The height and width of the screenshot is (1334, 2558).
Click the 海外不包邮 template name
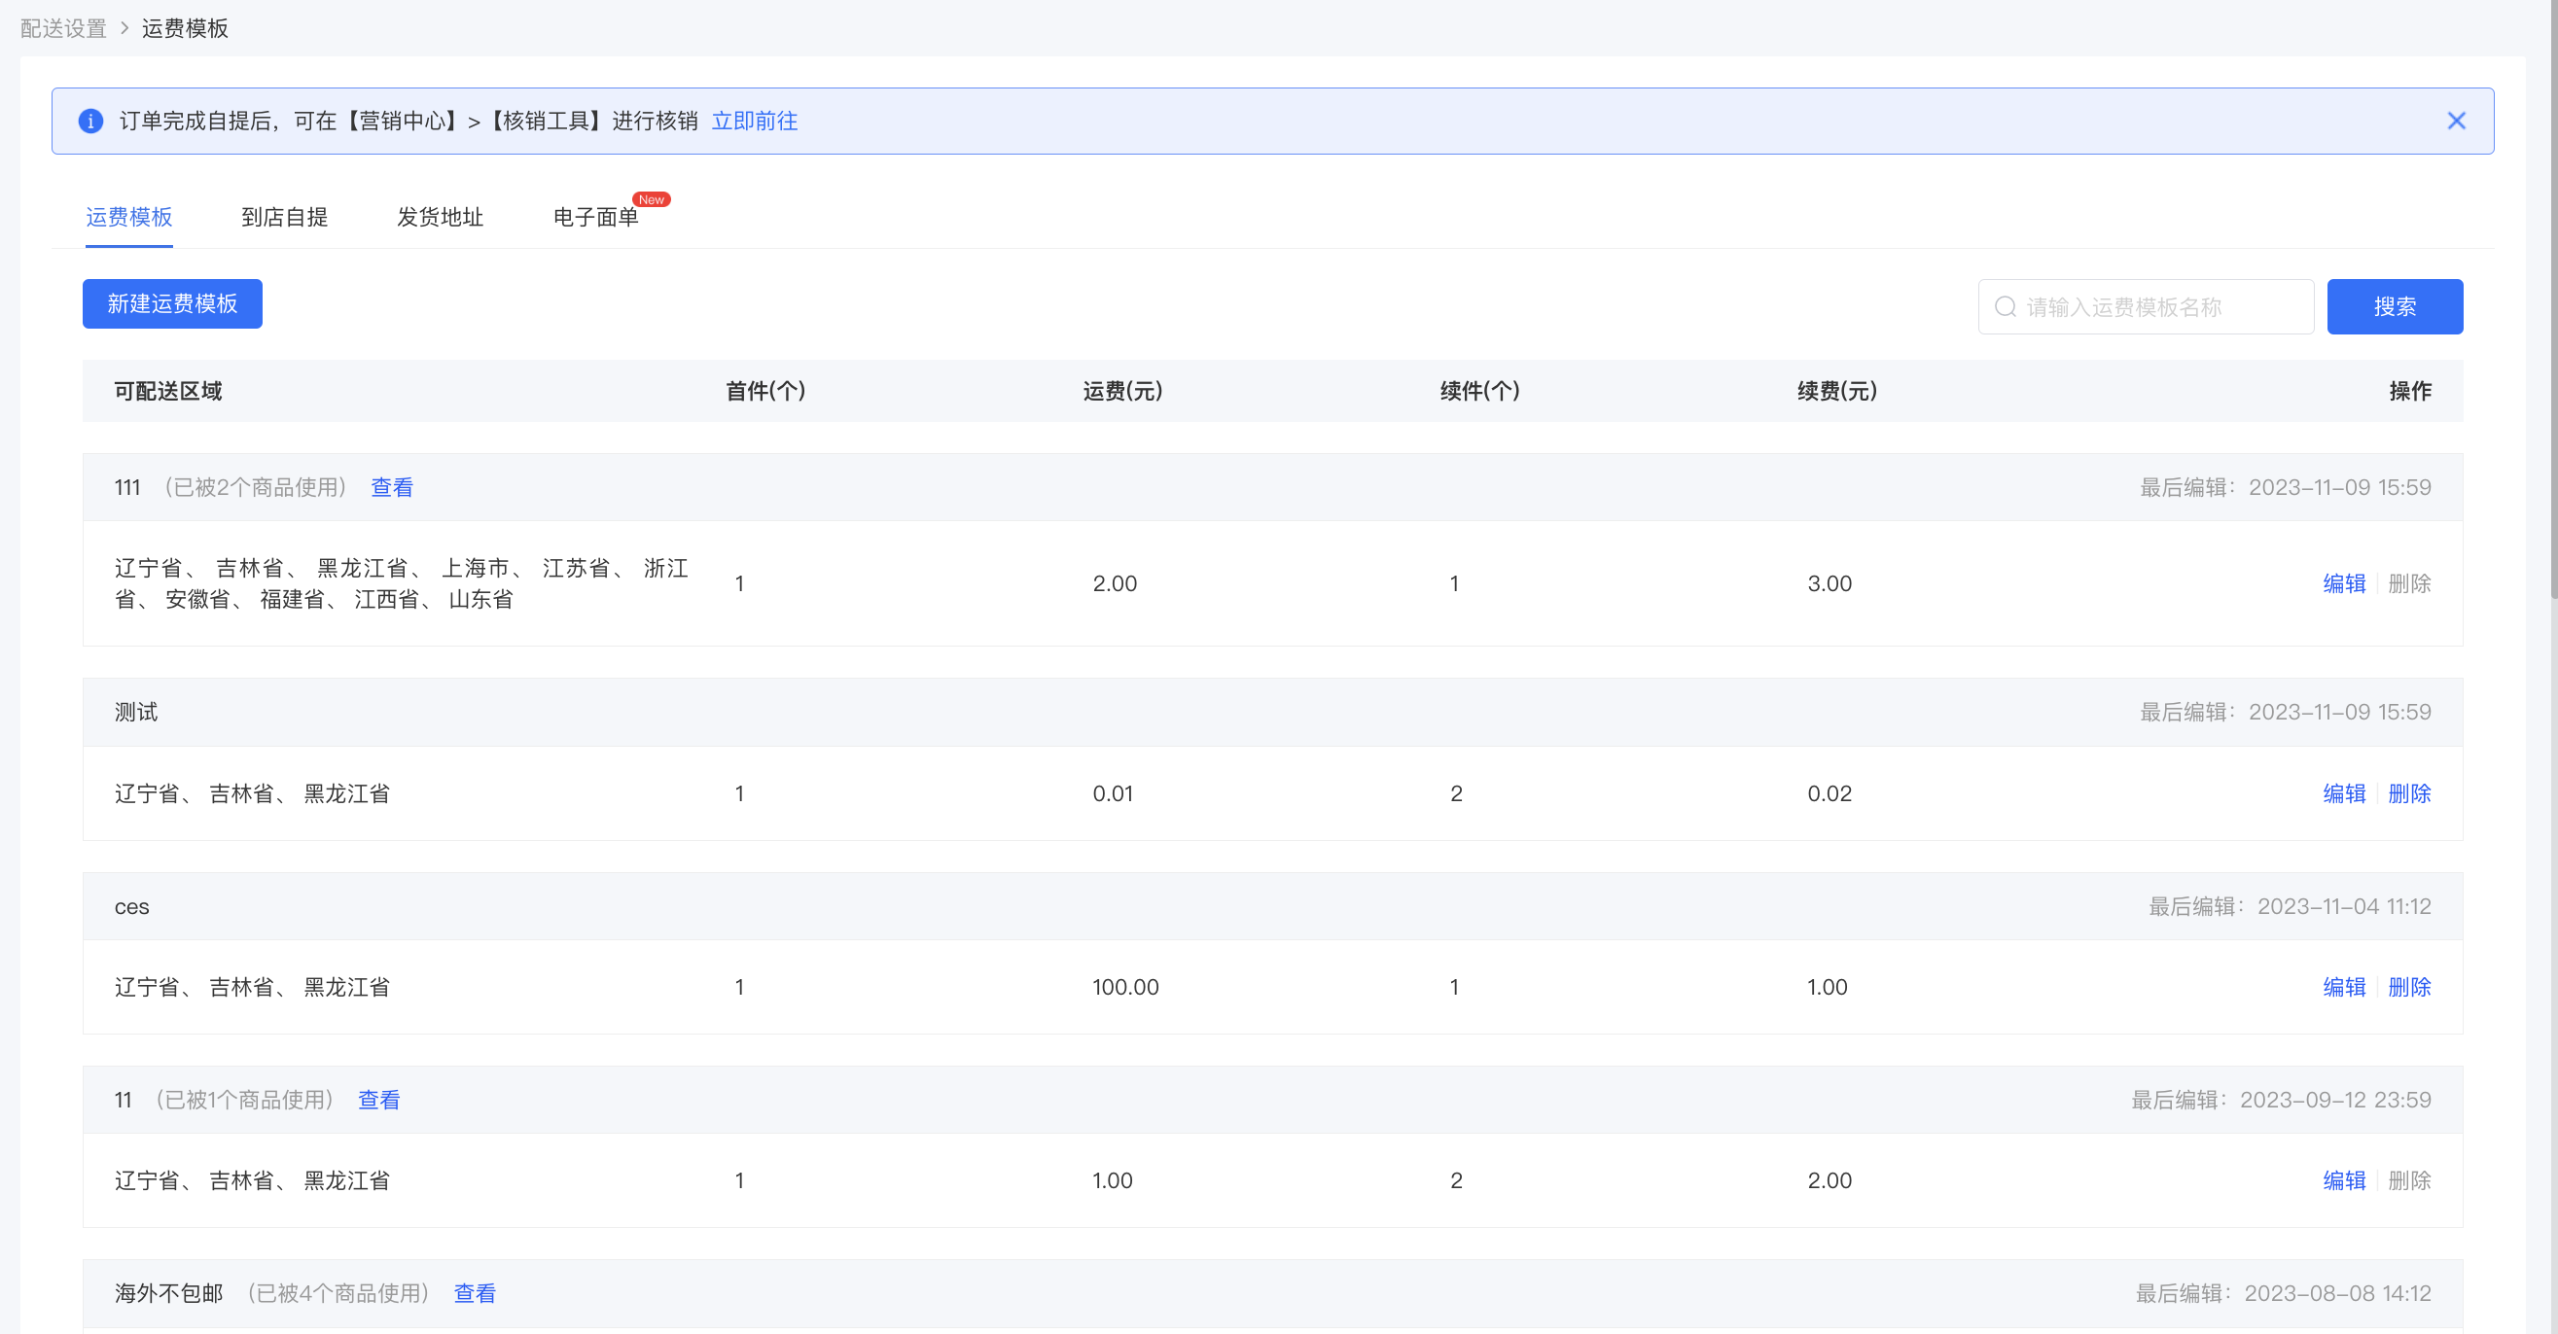click(x=169, y=1293)
